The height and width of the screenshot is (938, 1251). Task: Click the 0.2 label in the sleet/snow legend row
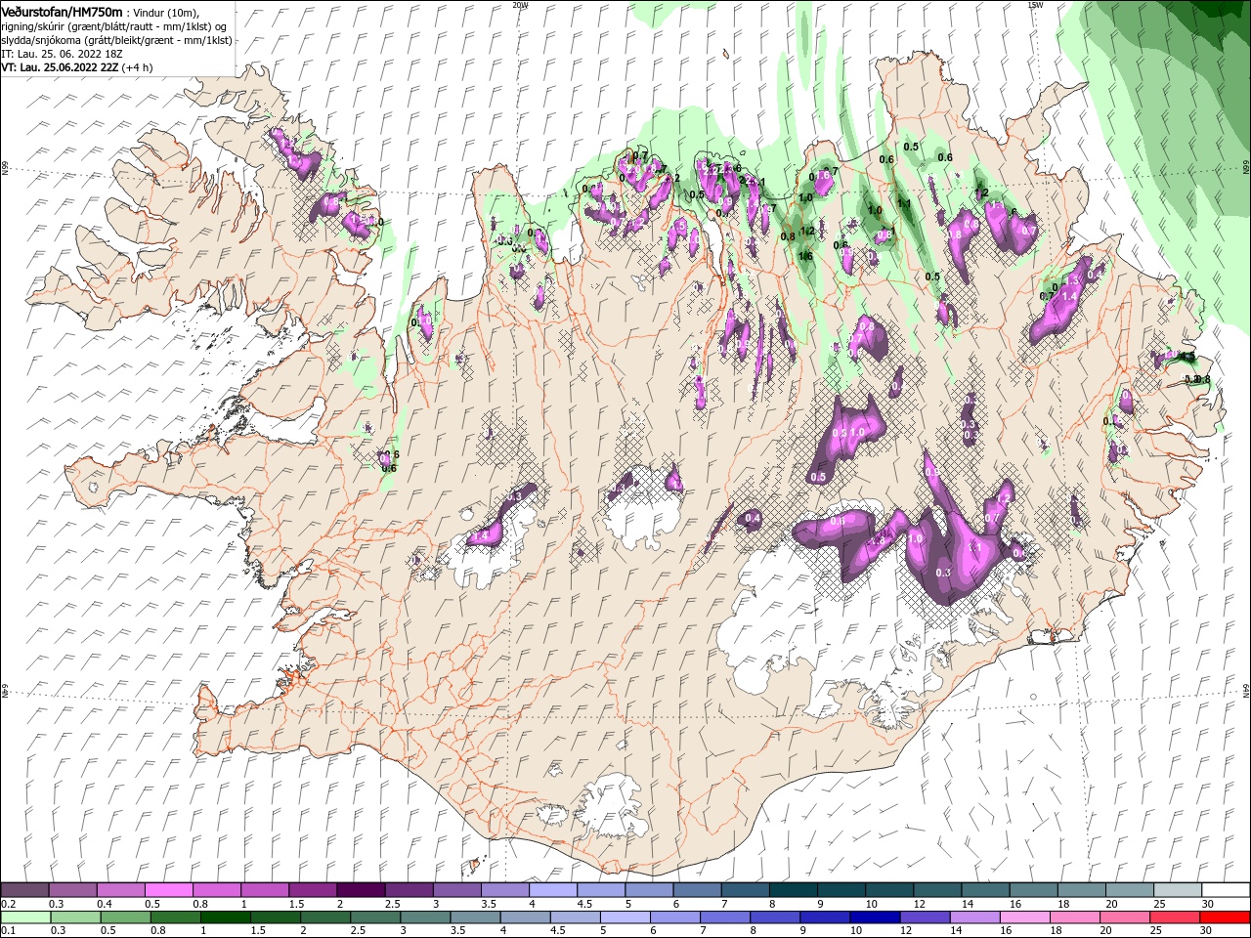coord(7,904)
